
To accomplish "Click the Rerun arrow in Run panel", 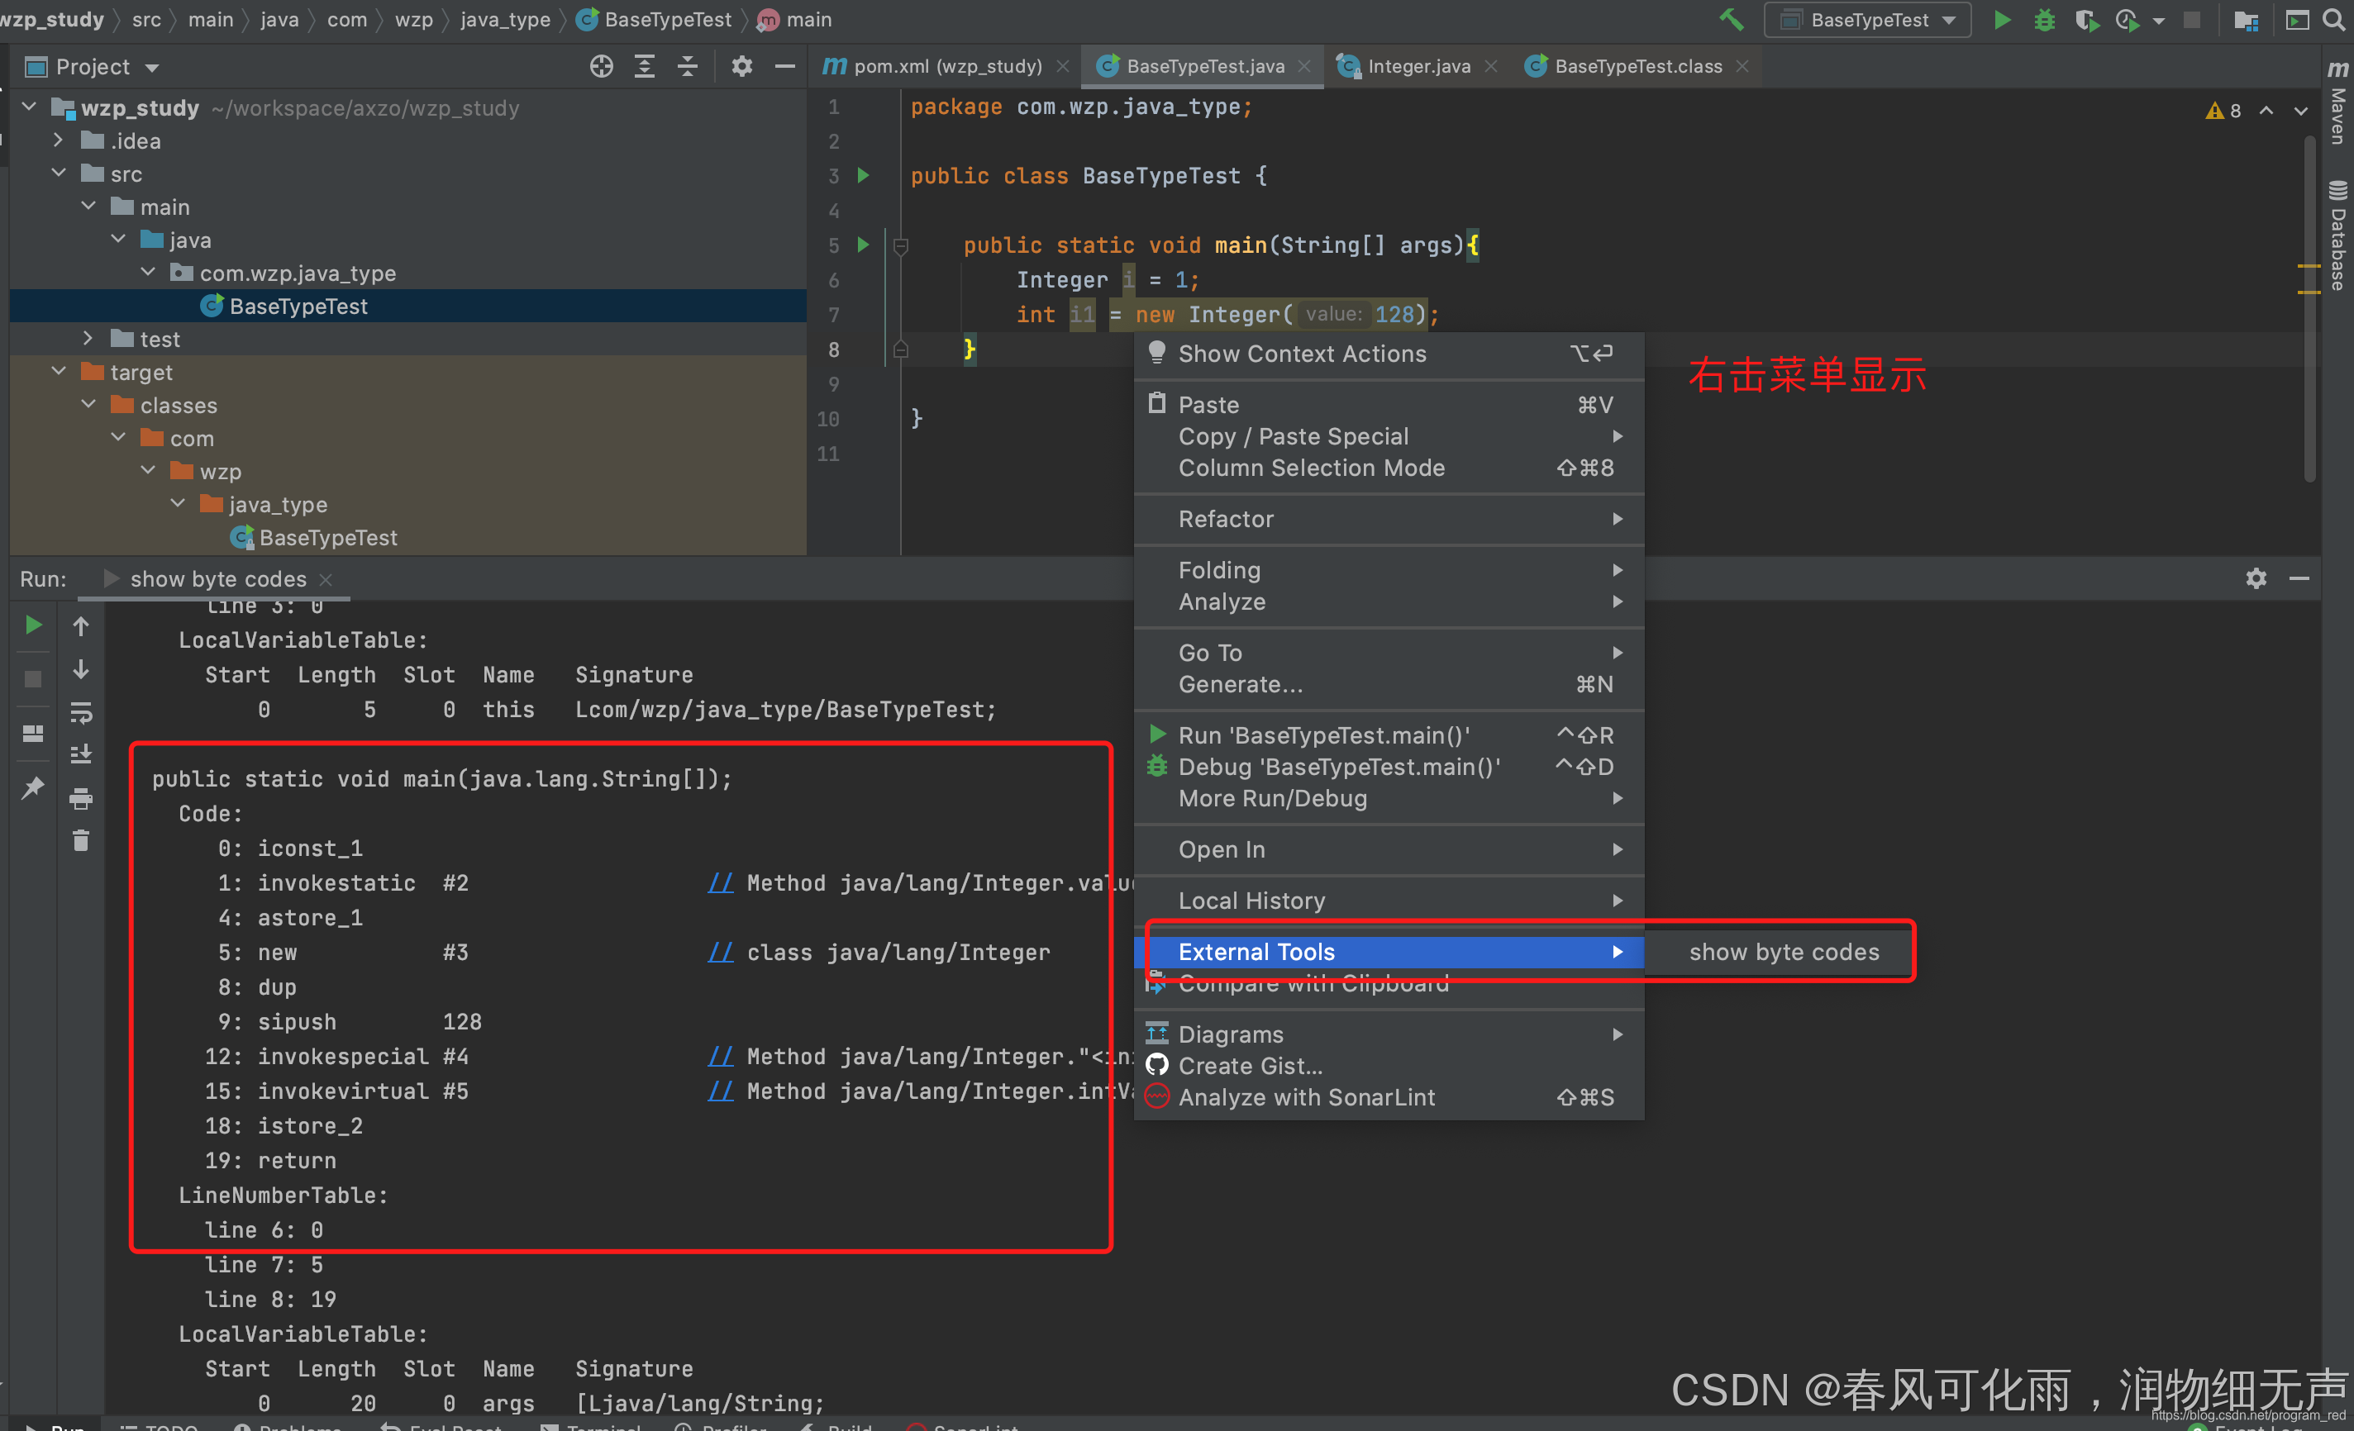I will (x=33, y=625).
